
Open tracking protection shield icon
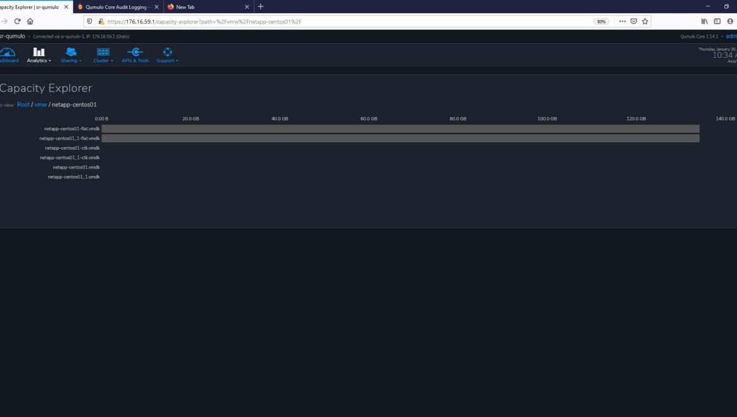[89, 21]
